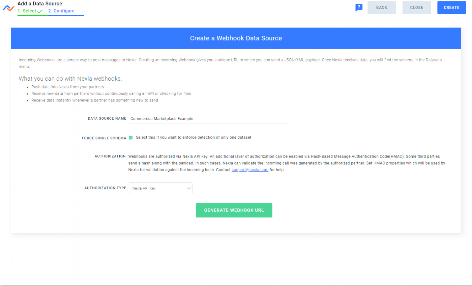Go back to the 1. Select step
Viewport: 472px width, 286px height.
pyautogui.click(x=26, y=11)
